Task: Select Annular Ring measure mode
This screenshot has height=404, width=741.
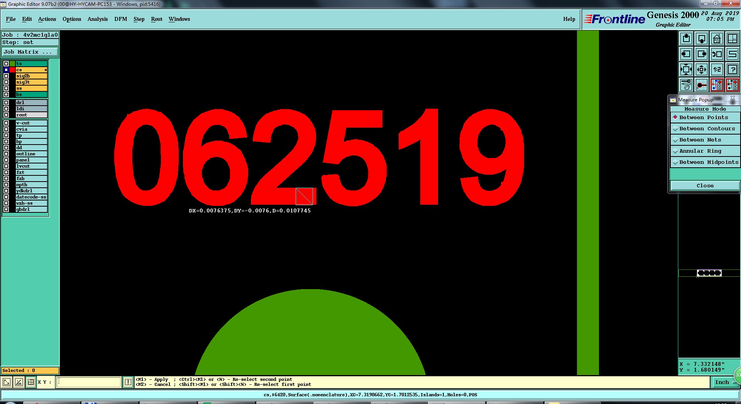Action: click(x=705, y=151)
